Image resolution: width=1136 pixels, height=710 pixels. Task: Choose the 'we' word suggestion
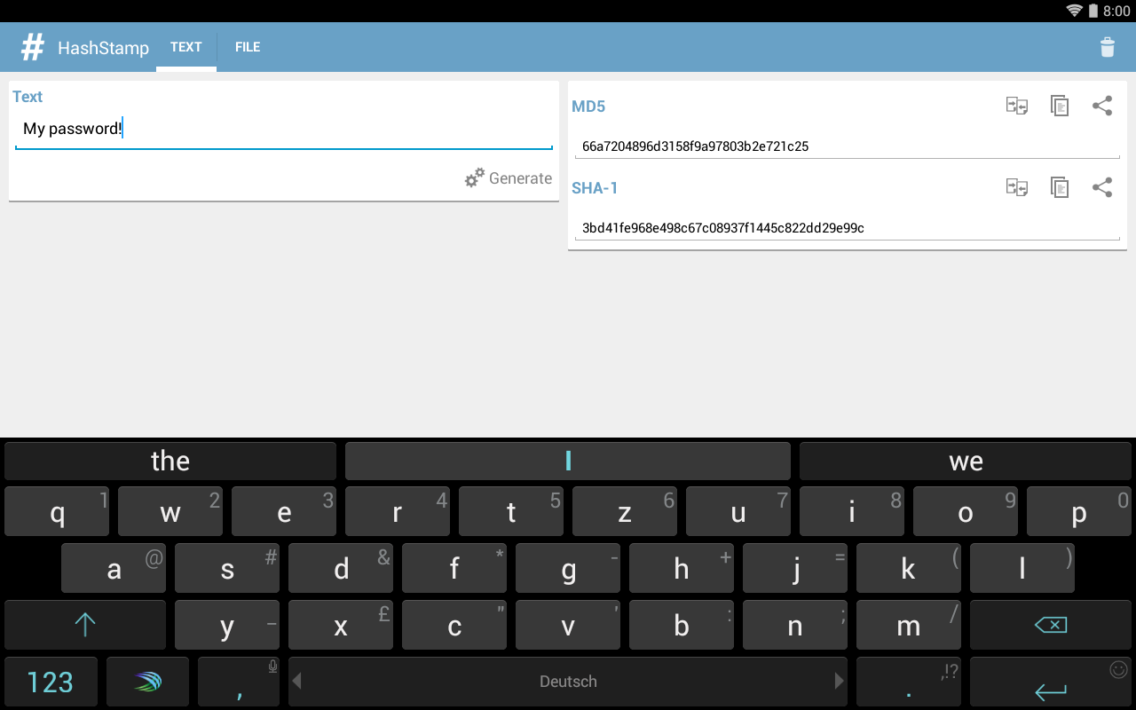(966, 461)
